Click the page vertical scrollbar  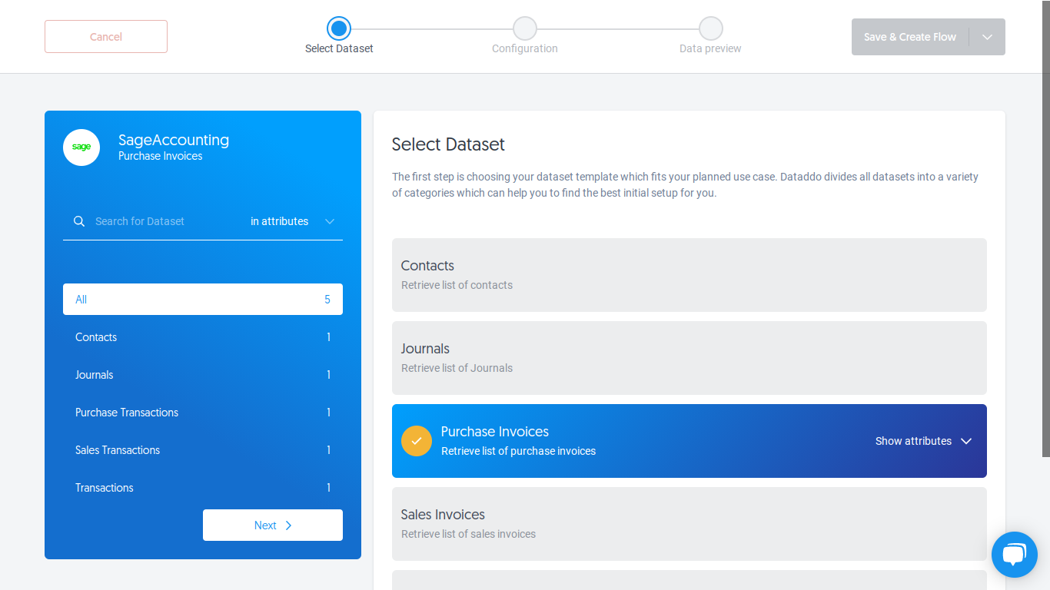tap(1045, 229)
